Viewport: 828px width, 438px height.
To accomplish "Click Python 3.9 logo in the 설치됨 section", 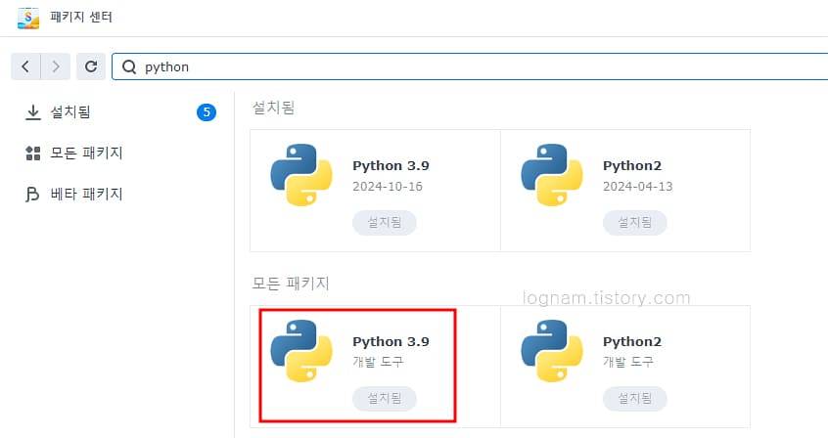I will (301, 175).
